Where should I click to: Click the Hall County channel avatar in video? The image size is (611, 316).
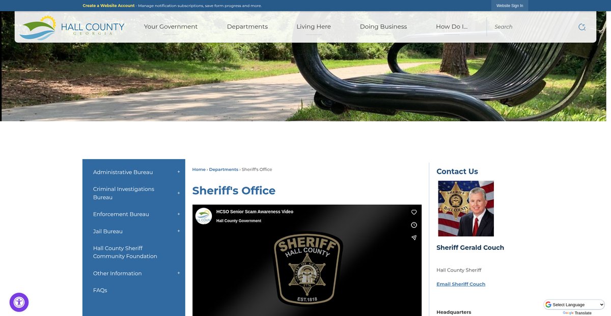(204, 216)
